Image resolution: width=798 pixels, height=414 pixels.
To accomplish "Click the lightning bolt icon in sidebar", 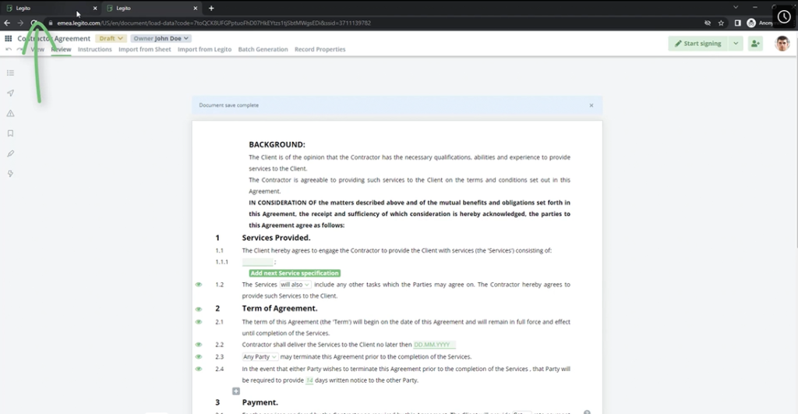I will tap(10, 174).
